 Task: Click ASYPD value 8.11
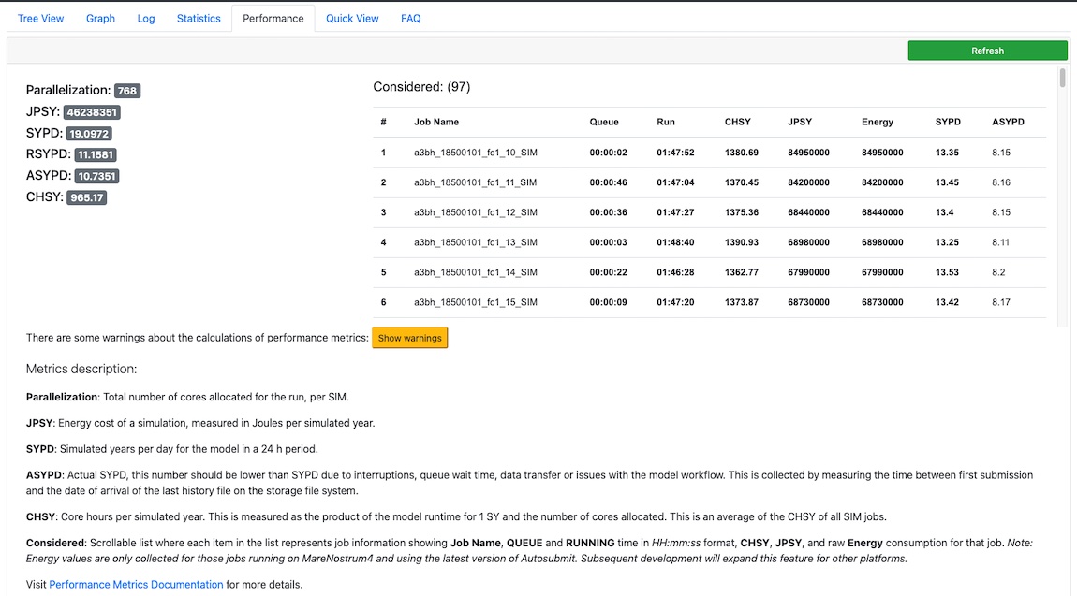[1001, 242]
